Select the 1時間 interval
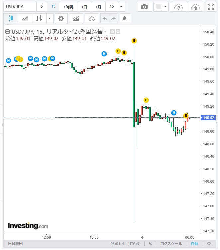This screenshot has width=220, height=250. pyautogui.click(x=68, y=7)
